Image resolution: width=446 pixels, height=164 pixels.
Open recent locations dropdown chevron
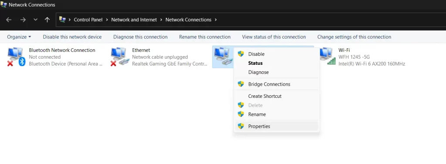coord(36,20)
